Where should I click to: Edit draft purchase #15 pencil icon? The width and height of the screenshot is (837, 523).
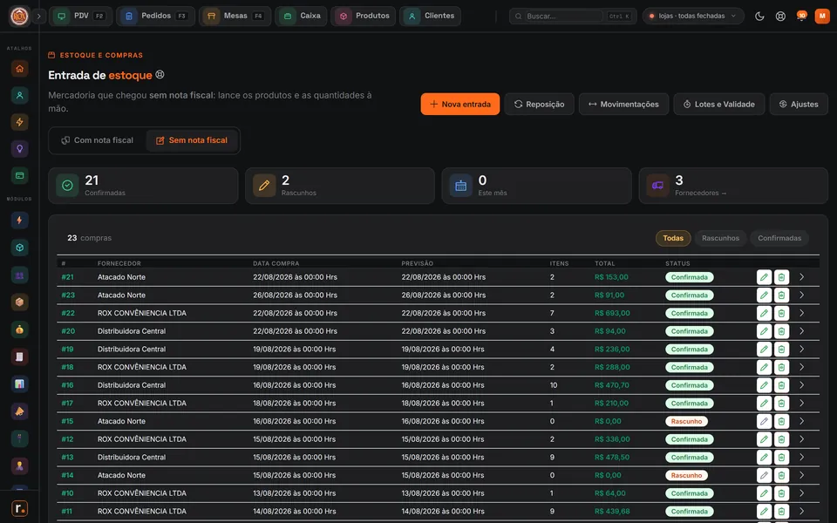764,421
